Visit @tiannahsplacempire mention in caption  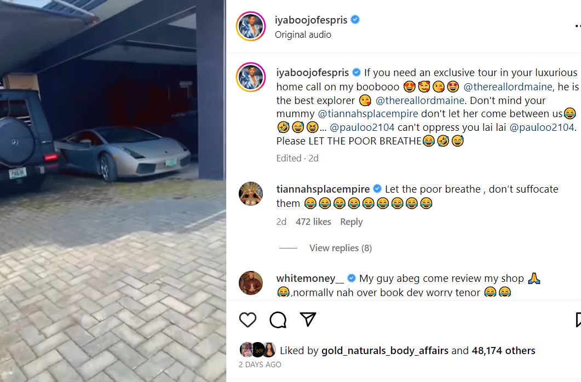point(368,114)
